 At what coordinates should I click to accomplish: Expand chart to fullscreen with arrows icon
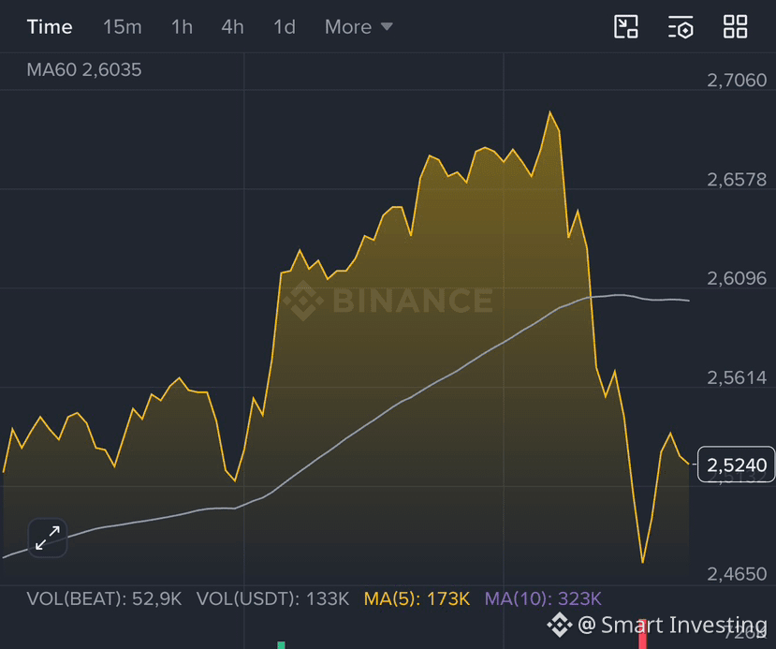[x=48, y=538]
